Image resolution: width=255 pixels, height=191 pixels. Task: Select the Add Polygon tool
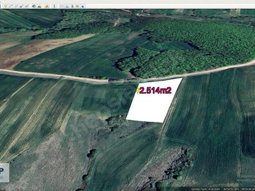pyautogui.click(x=11, y=6)
